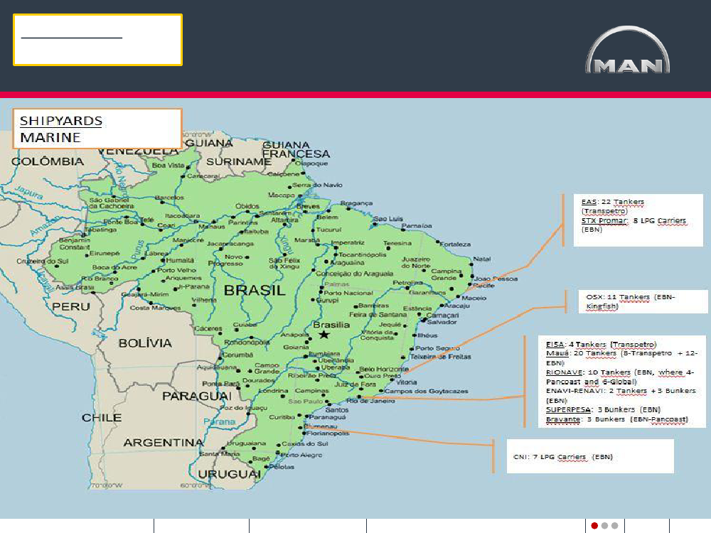
Task: Click the PARAGUAI country label
Action: [x=197, y=396]
